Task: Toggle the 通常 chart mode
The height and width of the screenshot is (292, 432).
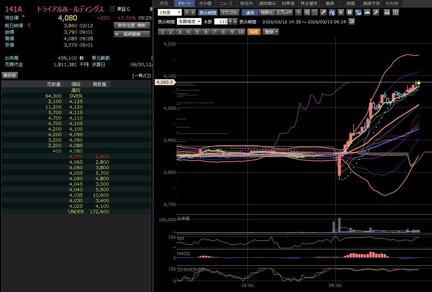Action: pyautogui.click(x=250, y=12)
